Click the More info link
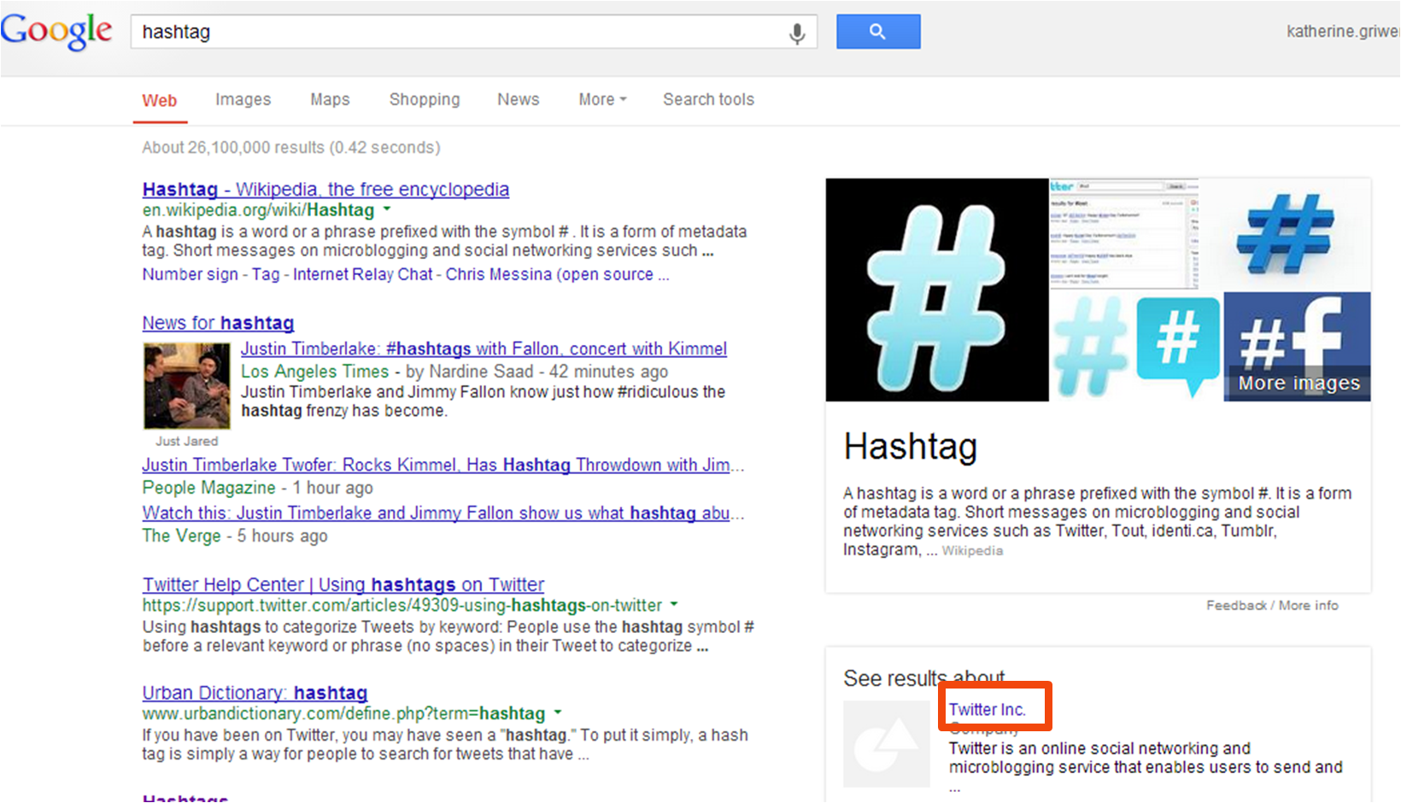This screenshot has height=803, width=1401. click(1308, 605)
